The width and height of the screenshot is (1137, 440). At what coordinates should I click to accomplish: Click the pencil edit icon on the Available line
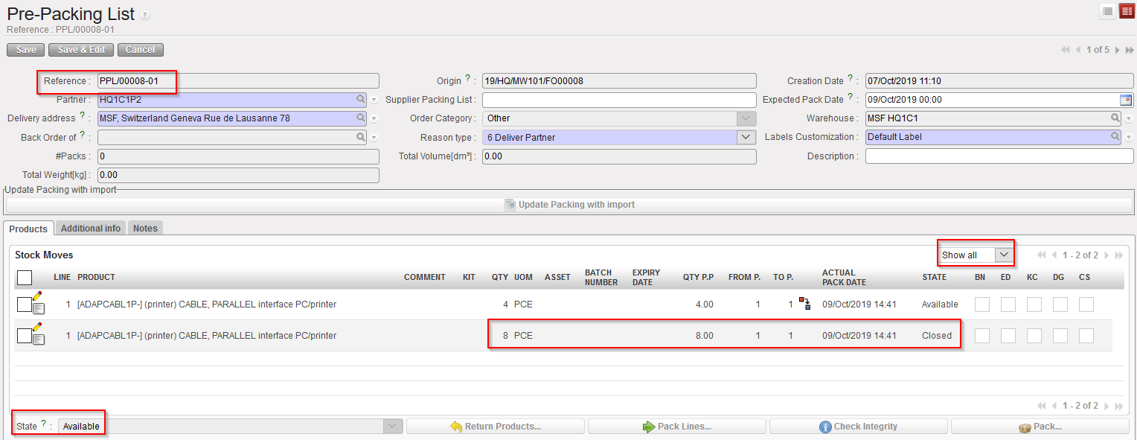click(x=37, y=297)
